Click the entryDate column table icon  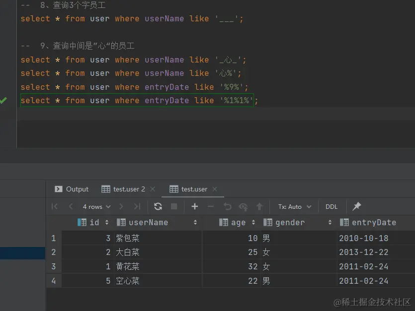[x=344, y=223]
